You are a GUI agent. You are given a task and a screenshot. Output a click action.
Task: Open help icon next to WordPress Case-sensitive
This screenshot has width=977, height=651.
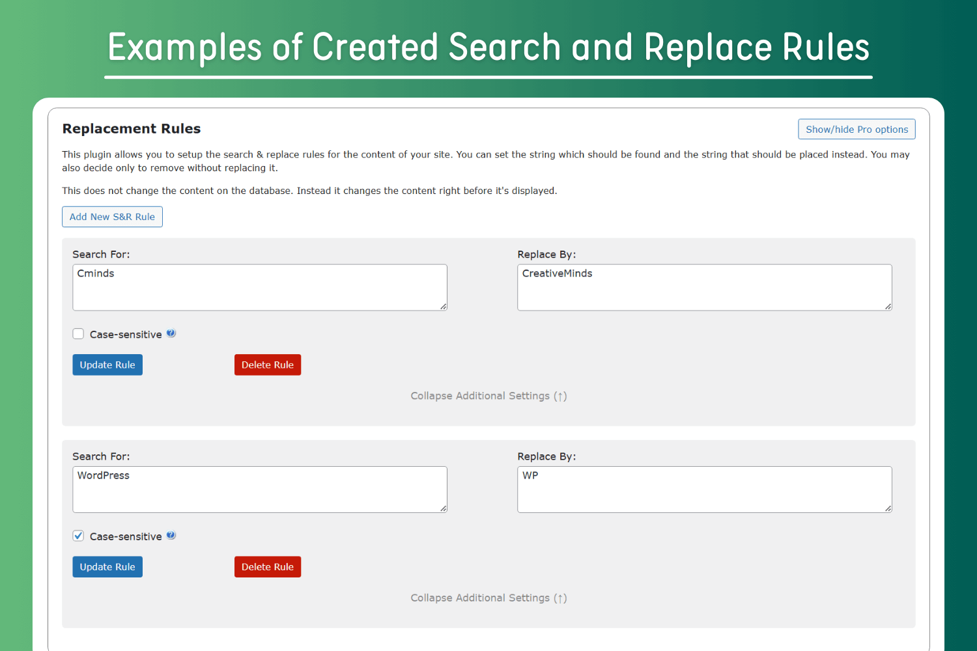point(171,535)
